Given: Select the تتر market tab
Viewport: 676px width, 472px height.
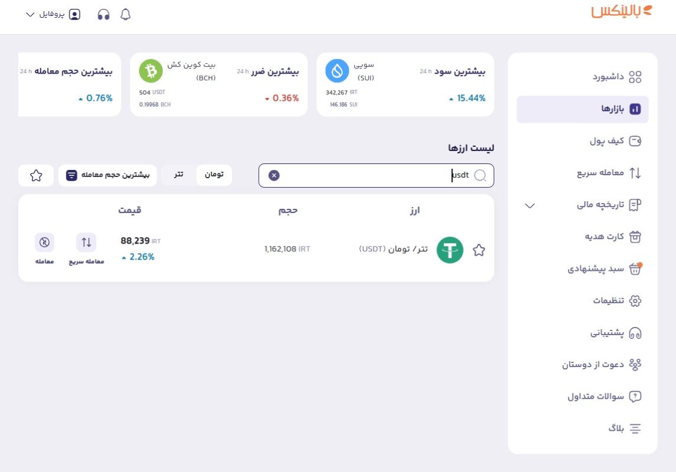Looking at the screenshot, I should [179, 175].
